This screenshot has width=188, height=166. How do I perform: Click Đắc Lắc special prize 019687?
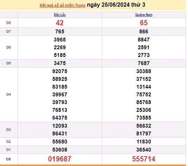click(60, 159)
